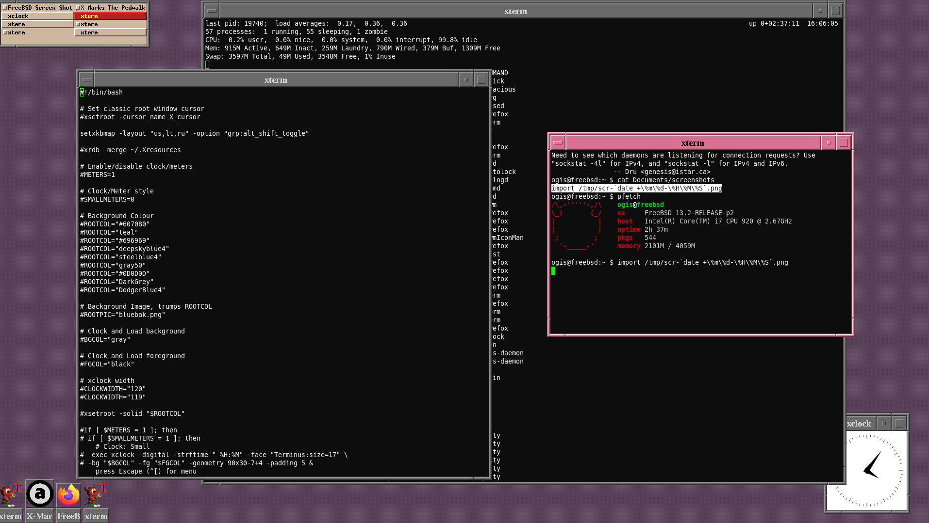Click the 'host Intel(R) Core(TM) i7' pfetch line
Image resolution: width=929 pixels, height=523 pixels.
tap(705, 221)
